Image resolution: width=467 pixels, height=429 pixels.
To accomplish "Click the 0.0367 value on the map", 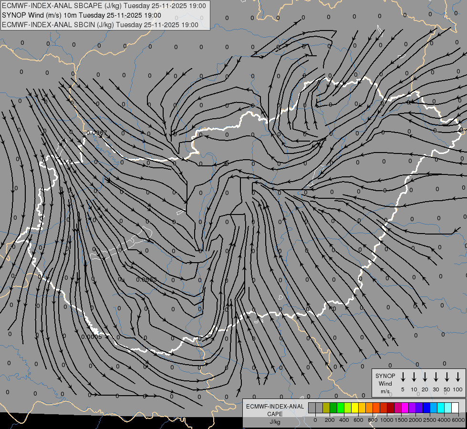I will (97, 133).
